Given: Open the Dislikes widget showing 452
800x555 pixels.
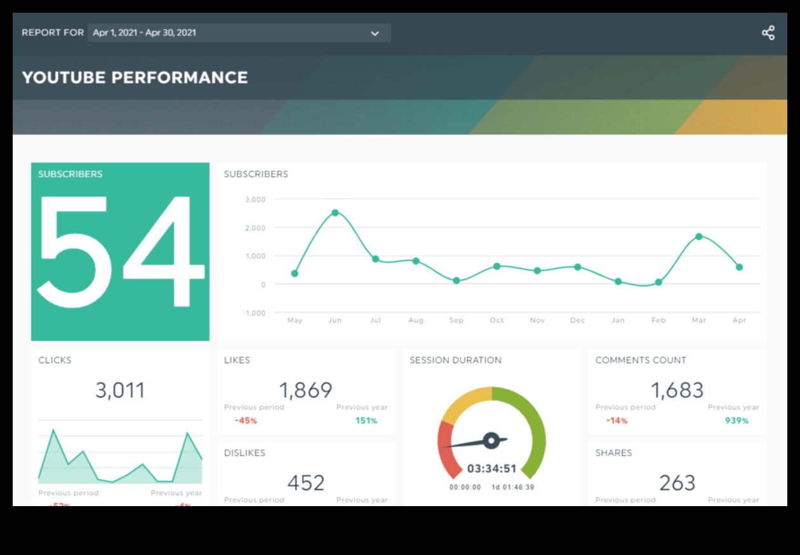Looking at the screenshot, I should [305, 473].
